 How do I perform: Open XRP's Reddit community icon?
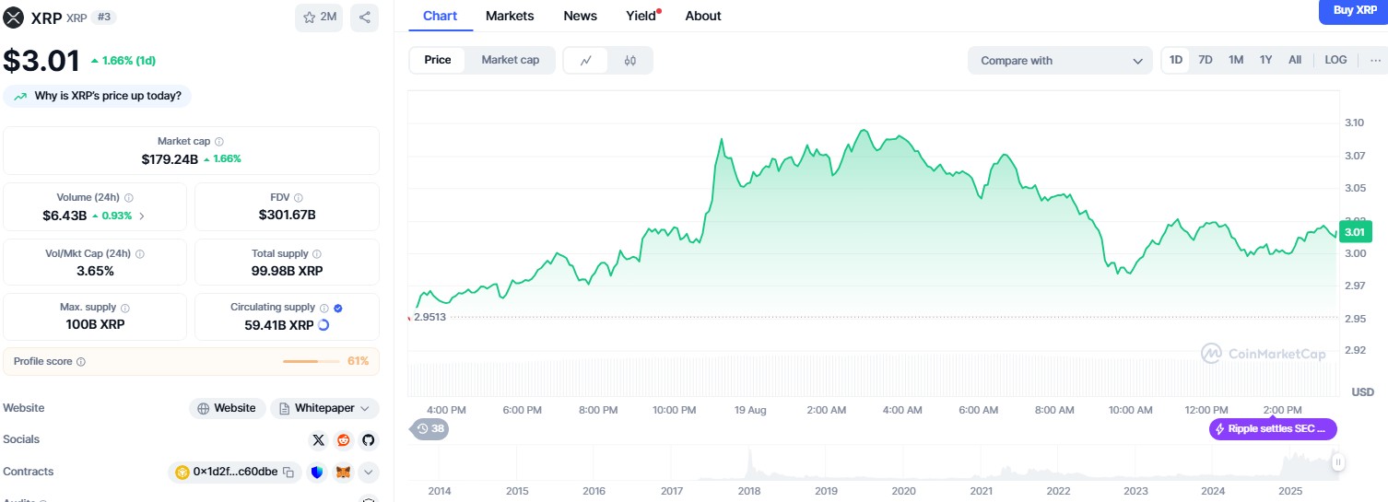point(344,440)
